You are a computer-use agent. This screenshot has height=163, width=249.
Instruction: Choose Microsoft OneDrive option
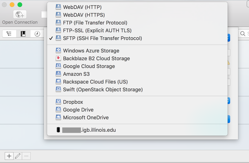click(86, 118)
